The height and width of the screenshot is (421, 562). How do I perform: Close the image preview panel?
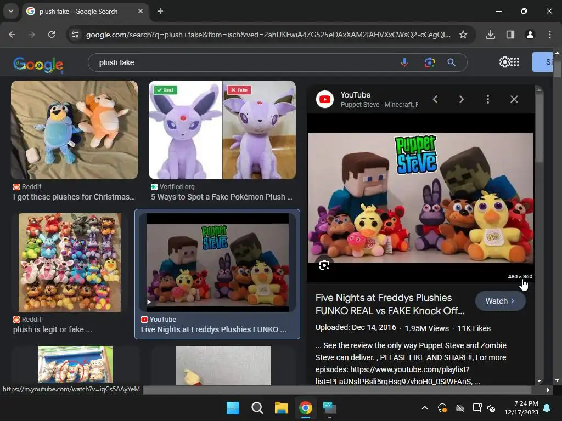click(514, 99)
